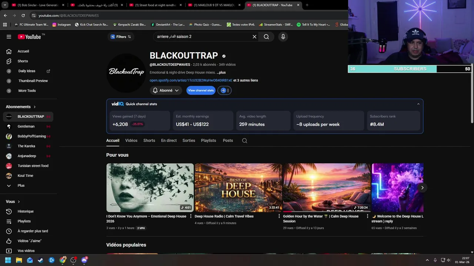This screenshot has width=474, height=266.
Task: Search within channel using tab magnifier
Action: (244, 140)
